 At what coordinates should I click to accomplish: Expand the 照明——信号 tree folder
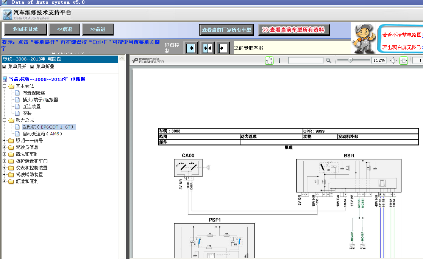point(4,141)
